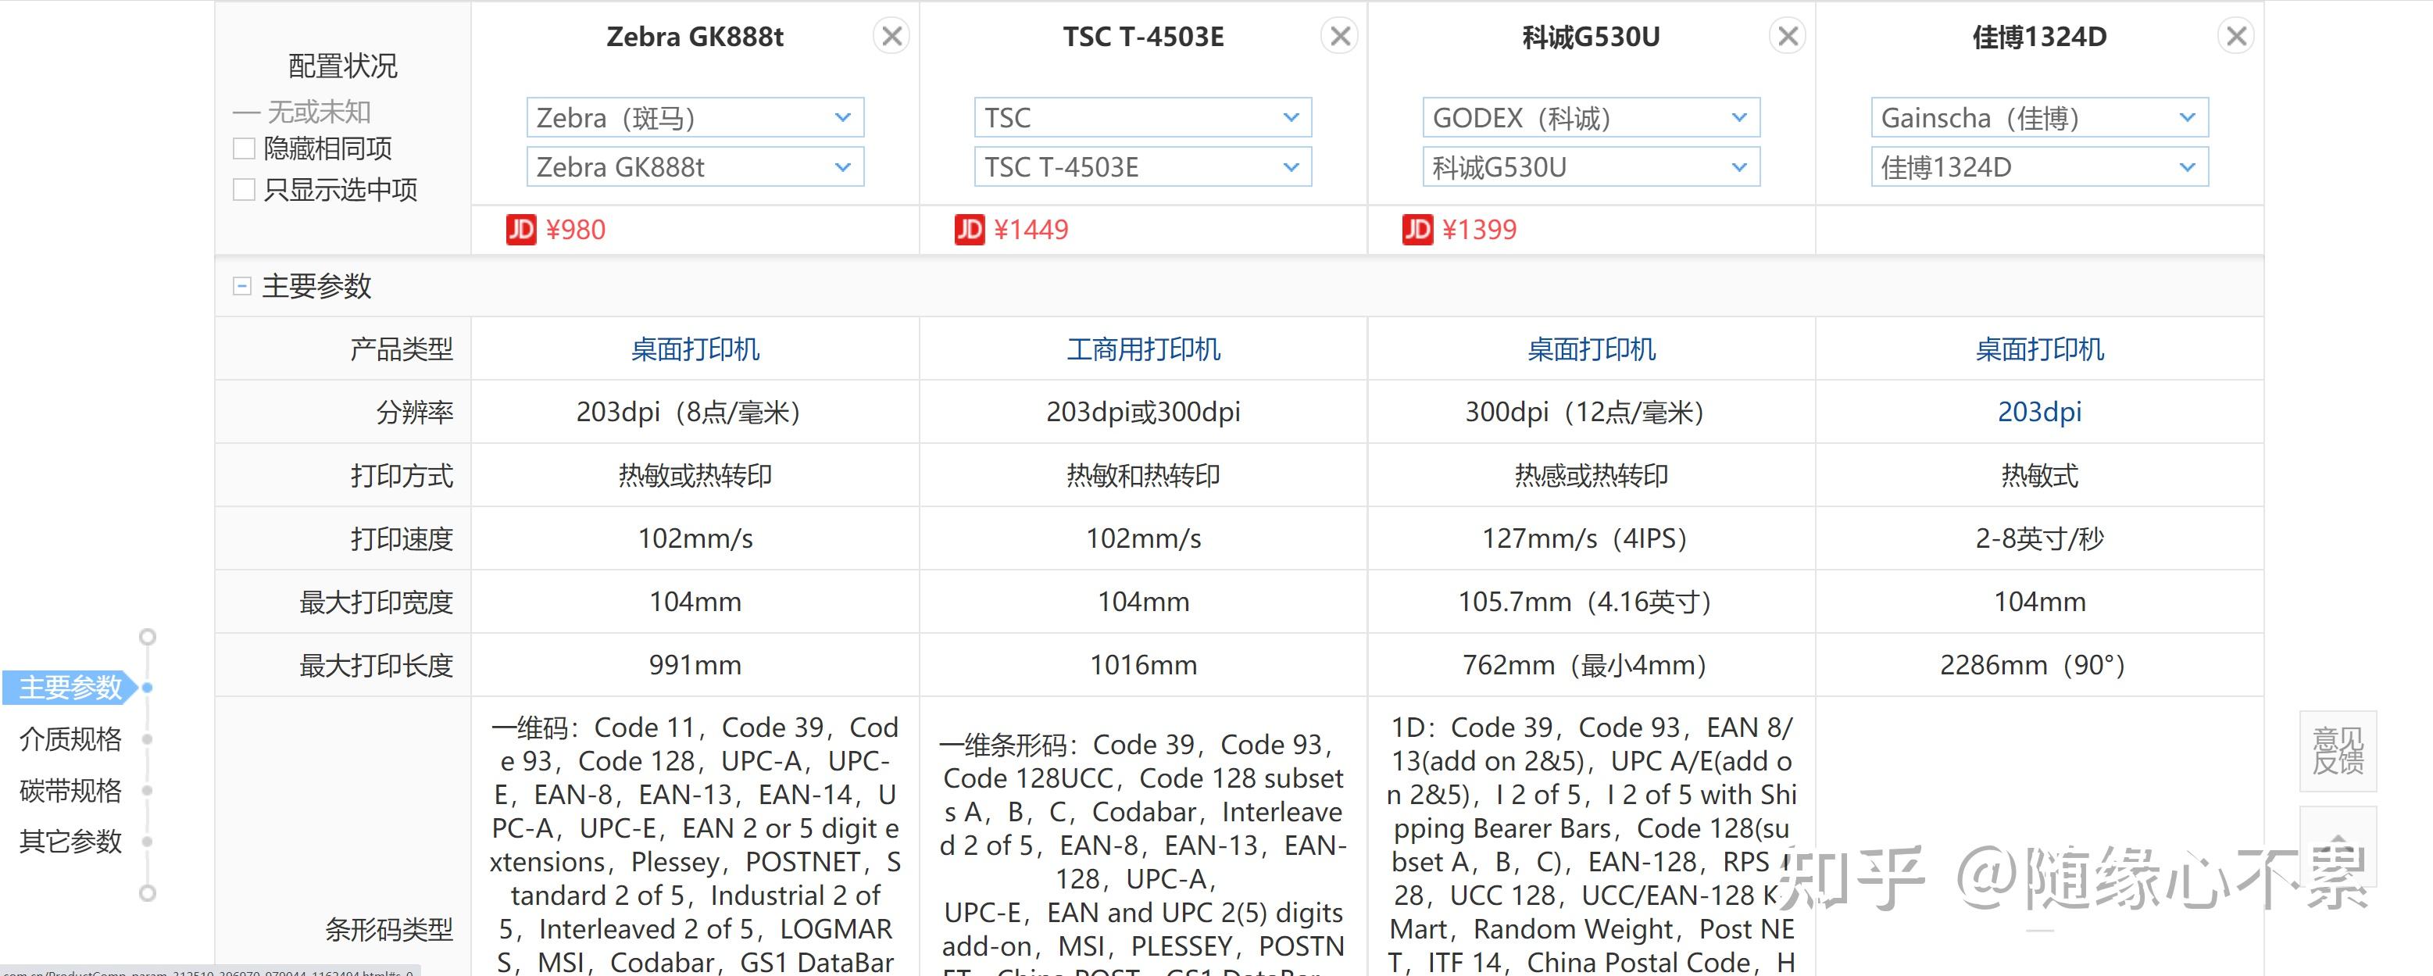This screenshot has width=2433, height=976.
Task: Click the JD price icon for Zebra GK888t
Action: point(520,229)
